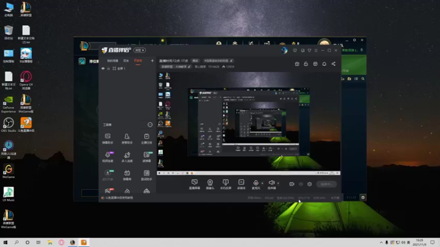
Task: Toggle visibility eye of 全屏 1 source
Action: coord(103,68)
